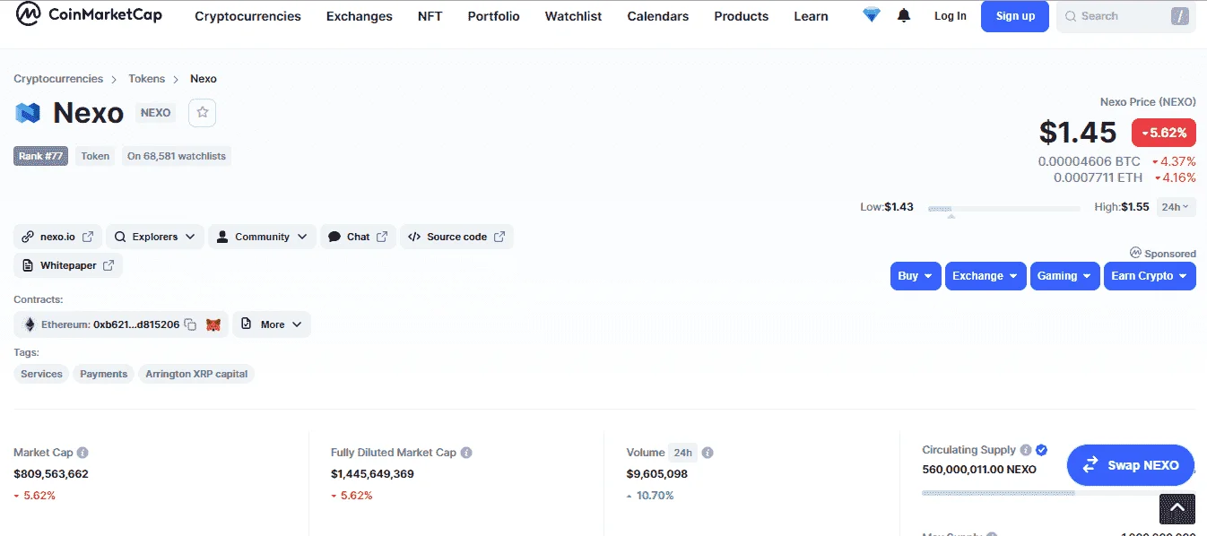The height and width of the screenshot is (536, 1207).
Task: Change the 24h low/high range dropdown
Action: coord(1176,207)
